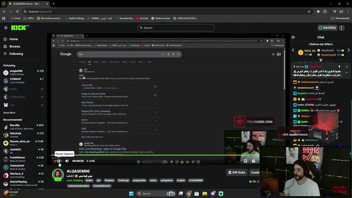
Task: Show previous top gifters
Action: click(x=293, y=50)
